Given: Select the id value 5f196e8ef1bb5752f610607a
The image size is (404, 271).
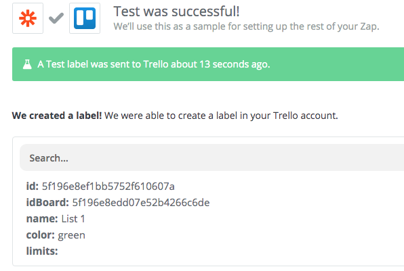Looking at the screenshot, I should coord(108,187).
